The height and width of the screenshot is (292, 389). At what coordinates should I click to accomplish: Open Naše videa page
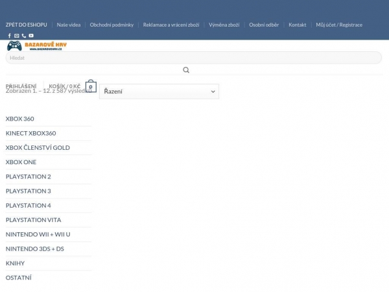pos(69,25)
